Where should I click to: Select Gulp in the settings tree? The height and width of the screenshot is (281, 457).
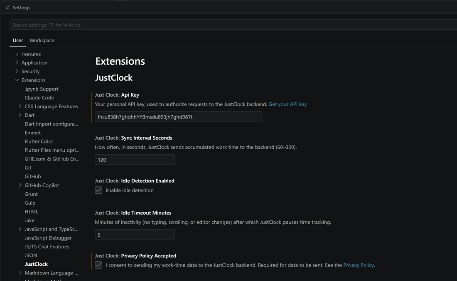(x=30, y=203)
